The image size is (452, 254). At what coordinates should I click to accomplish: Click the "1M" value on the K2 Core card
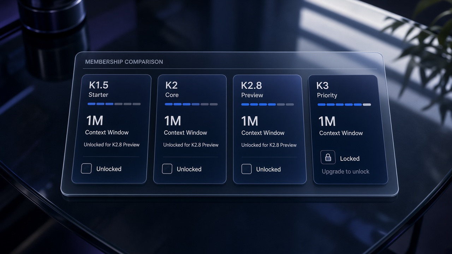pyautogui.click(x=172, y=121)
